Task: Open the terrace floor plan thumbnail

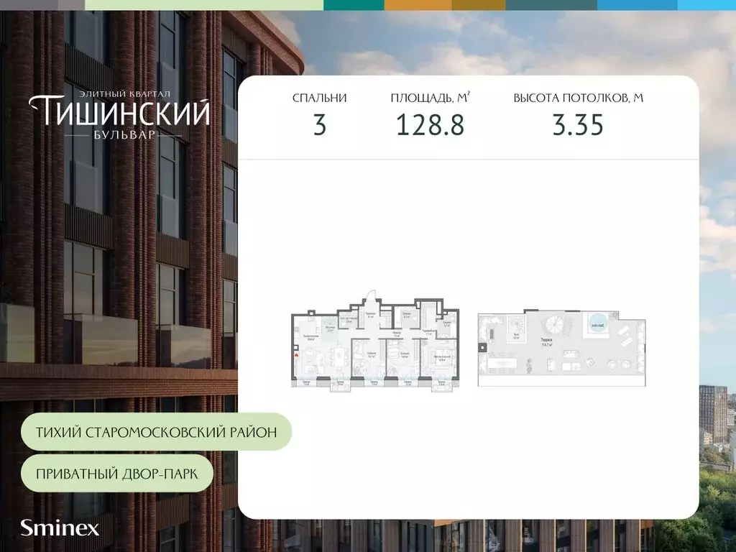Action: pyautogui.click(x=562, y=348)
